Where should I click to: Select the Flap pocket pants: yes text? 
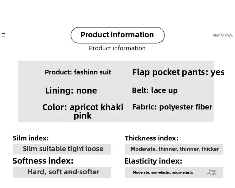(x=178, y=72)
